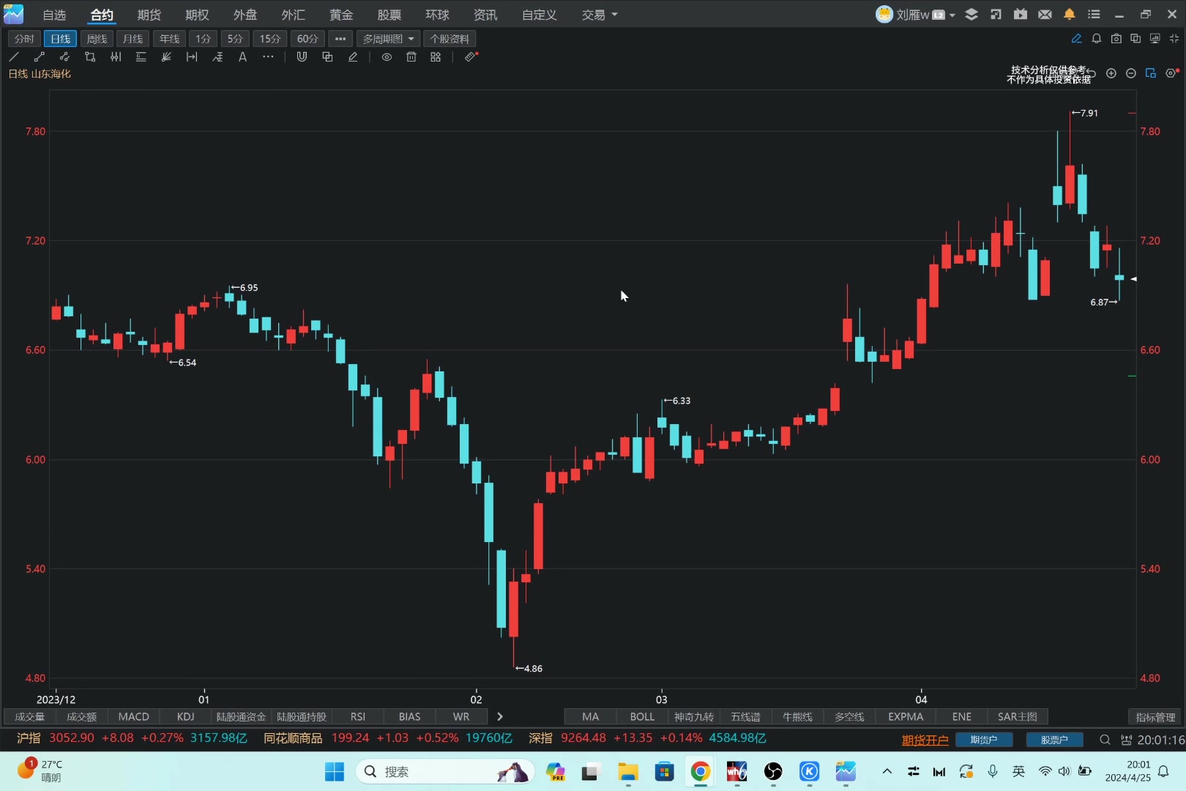Toggle the blue pencil drawing toolbar
The height and width of the screenshot is (791, 1186).
1076,39
